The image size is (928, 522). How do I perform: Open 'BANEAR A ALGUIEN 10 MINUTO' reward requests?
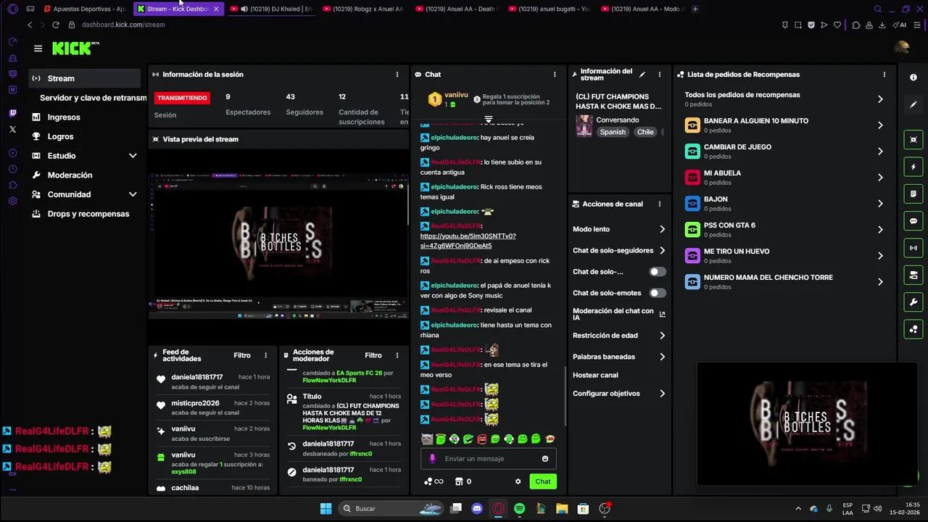coord(784,125)
